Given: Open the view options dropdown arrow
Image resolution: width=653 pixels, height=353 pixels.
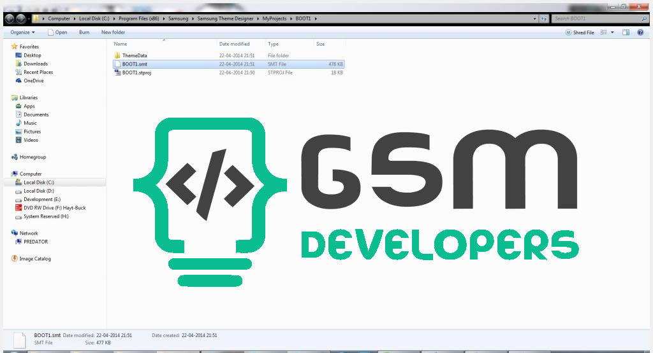Looking at the screenshot, I should point(612,32).
